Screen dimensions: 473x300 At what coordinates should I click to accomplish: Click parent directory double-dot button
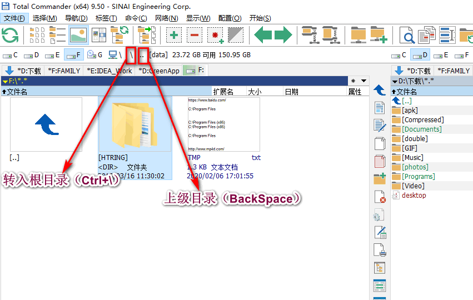142,55
